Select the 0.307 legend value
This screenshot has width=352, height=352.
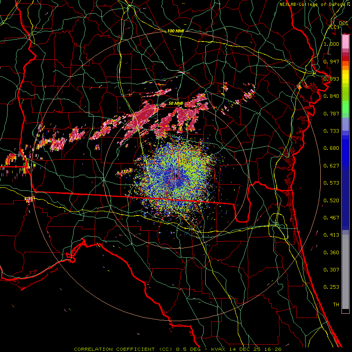pos(331,269)
